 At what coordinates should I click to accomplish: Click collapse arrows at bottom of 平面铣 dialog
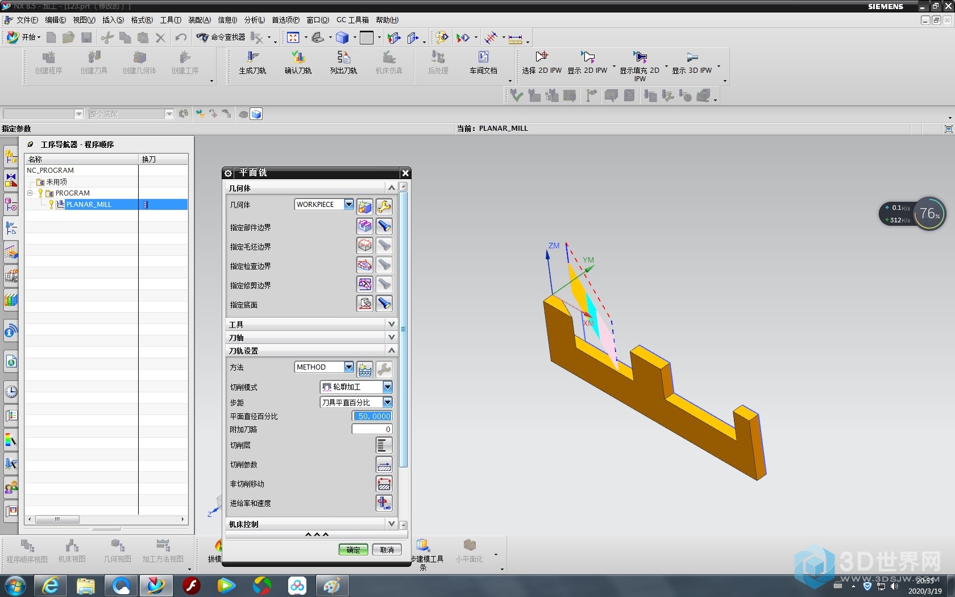[317, 534]
